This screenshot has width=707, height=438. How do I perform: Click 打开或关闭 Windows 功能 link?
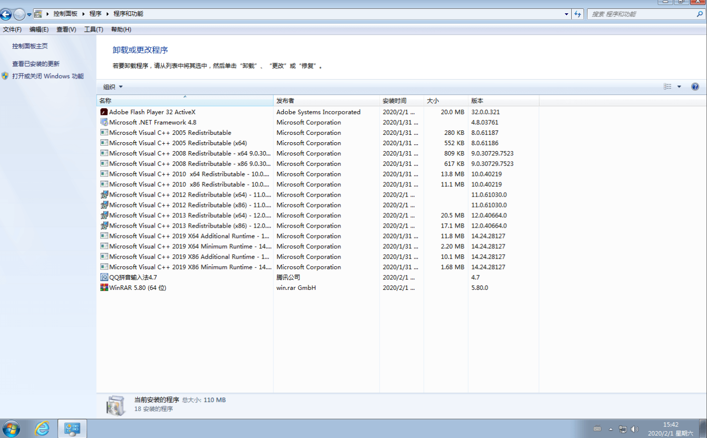(48, 76)
